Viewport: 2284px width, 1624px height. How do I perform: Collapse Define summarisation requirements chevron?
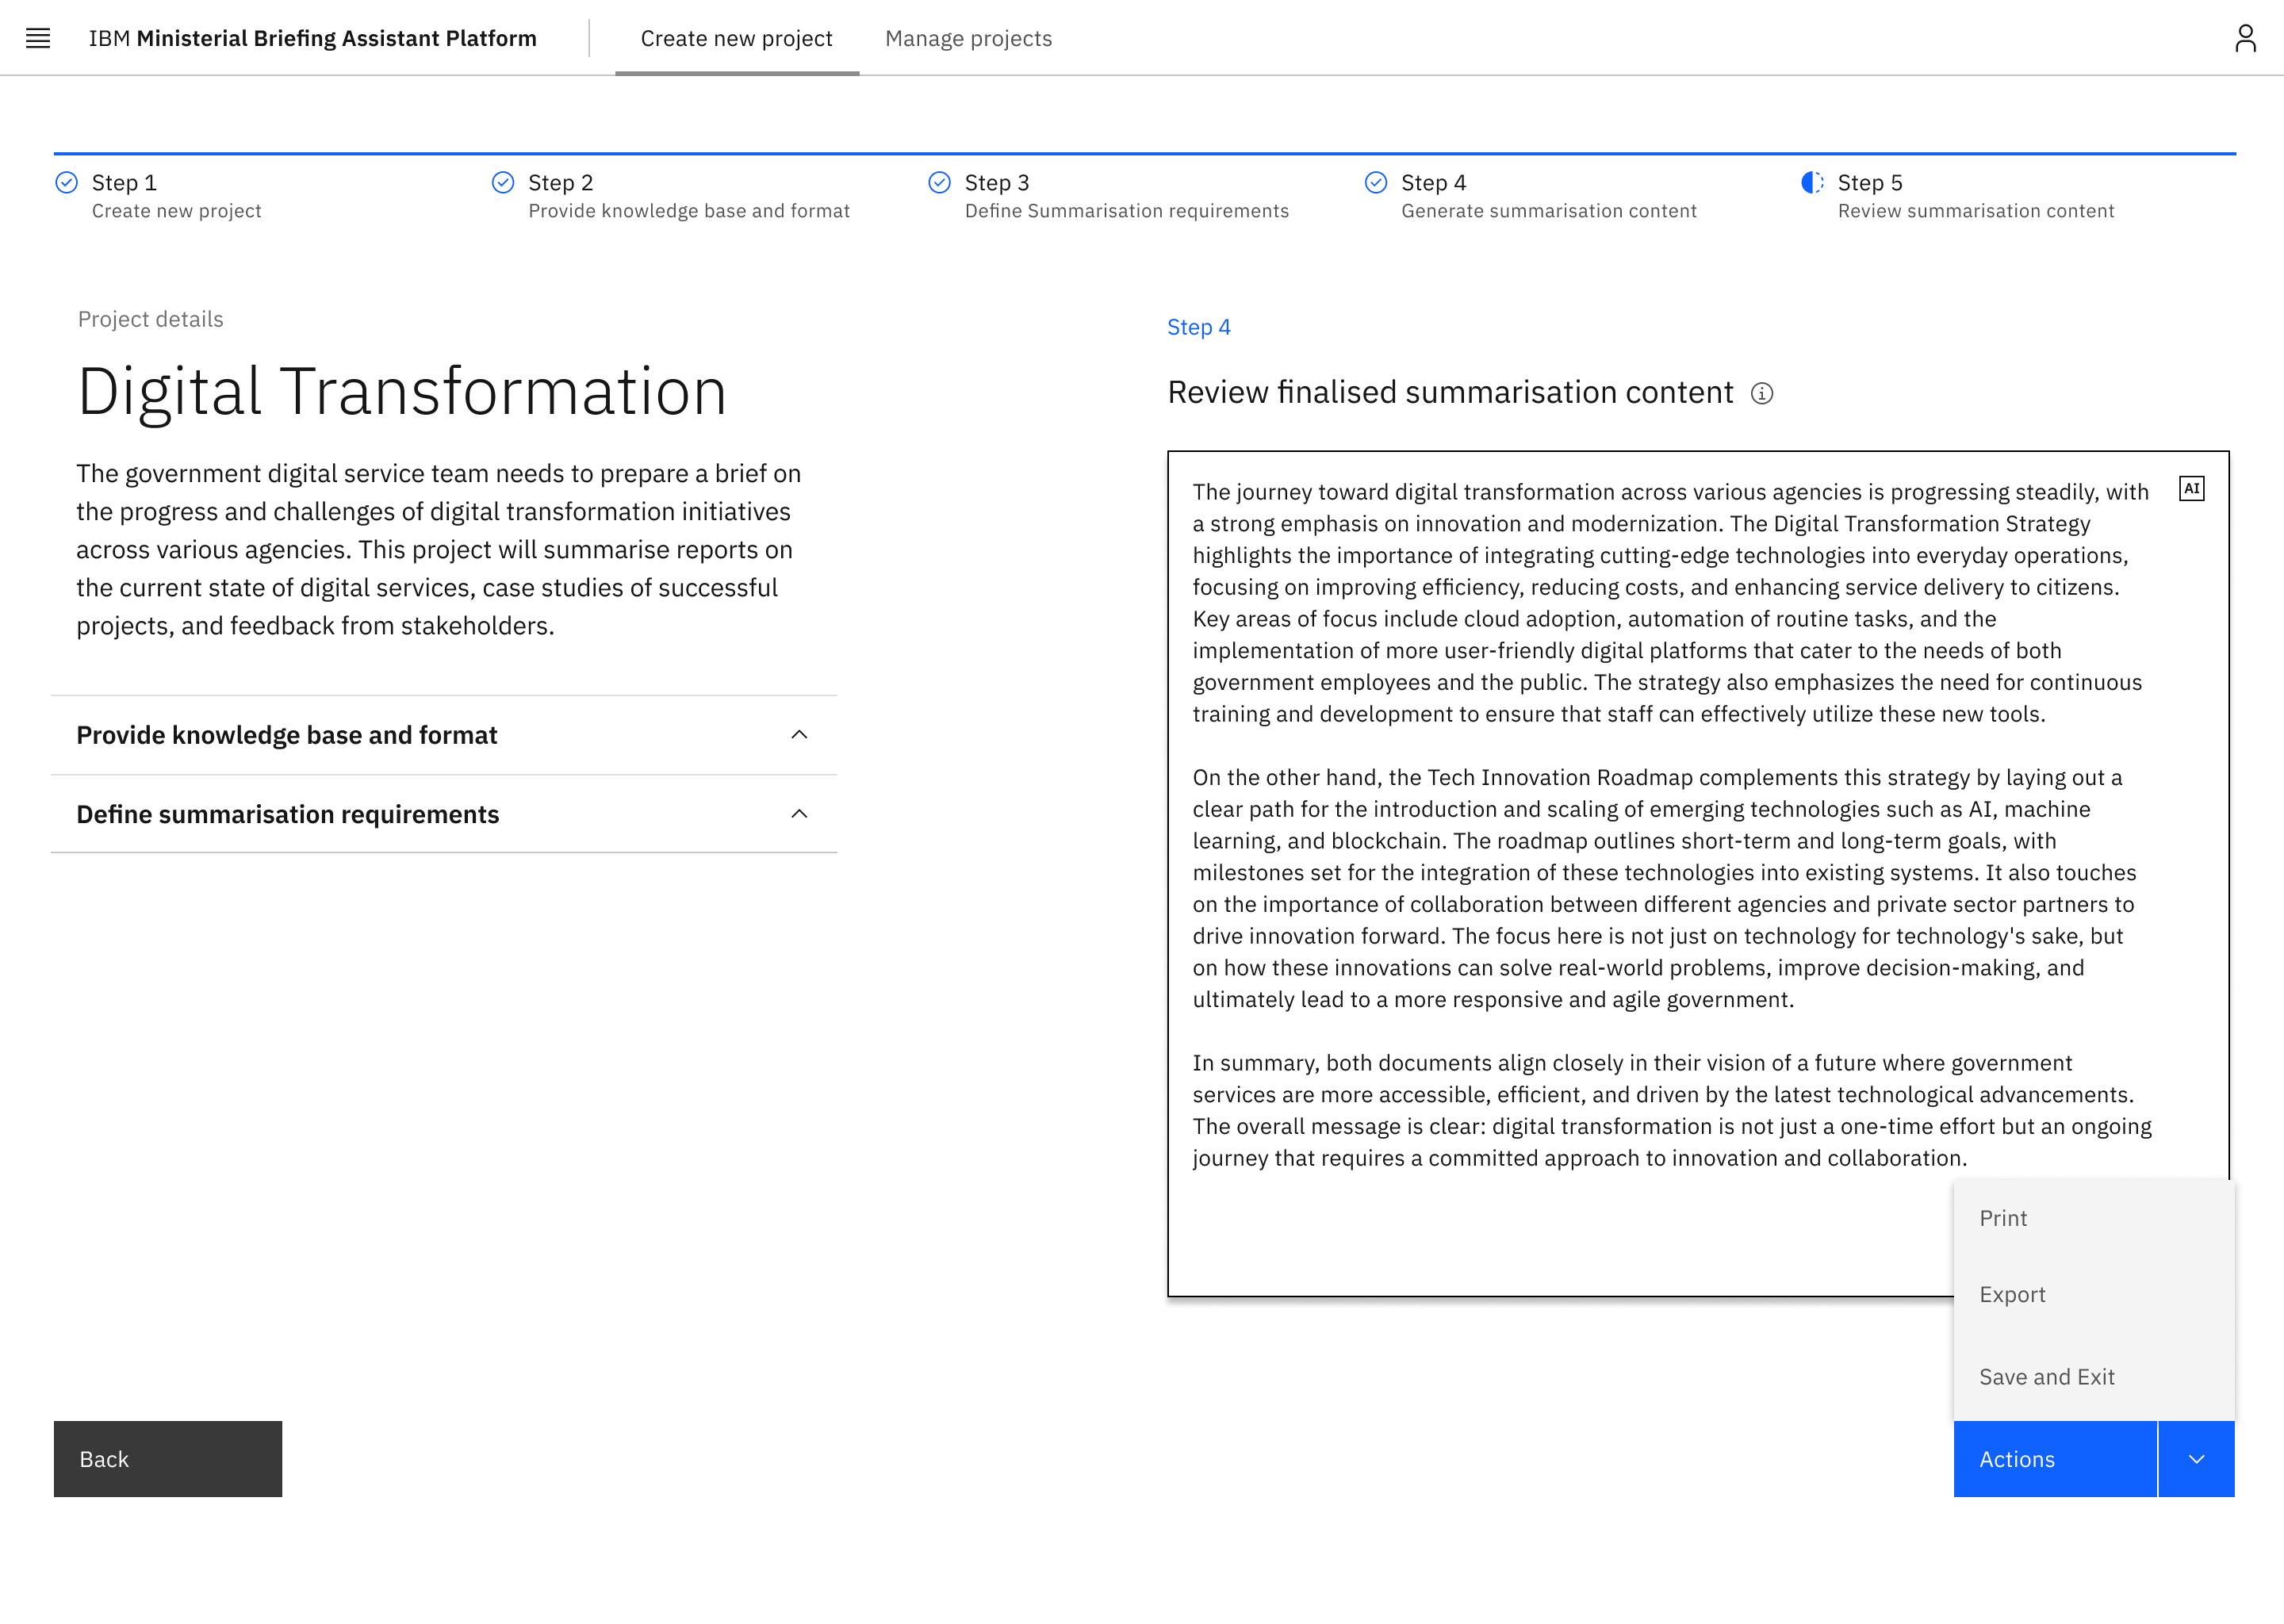(x=799, y=814)
